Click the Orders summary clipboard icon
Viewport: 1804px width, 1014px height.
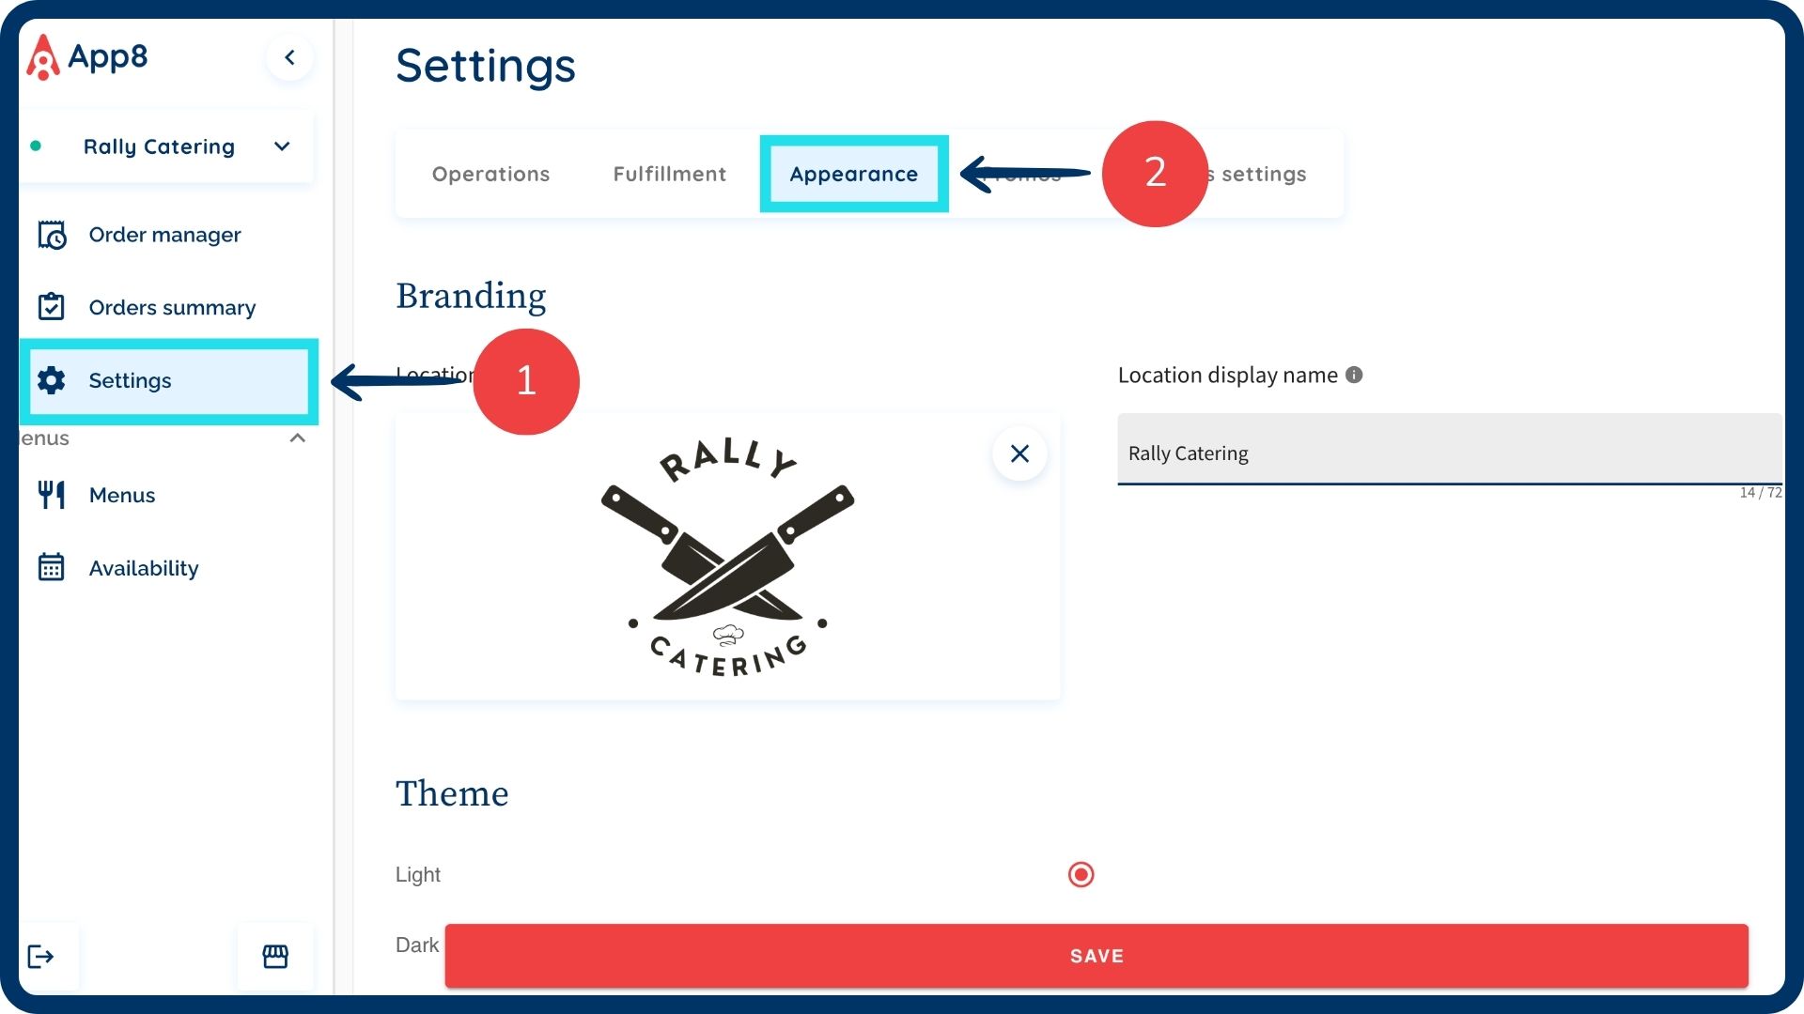click(x=52, y=307)
